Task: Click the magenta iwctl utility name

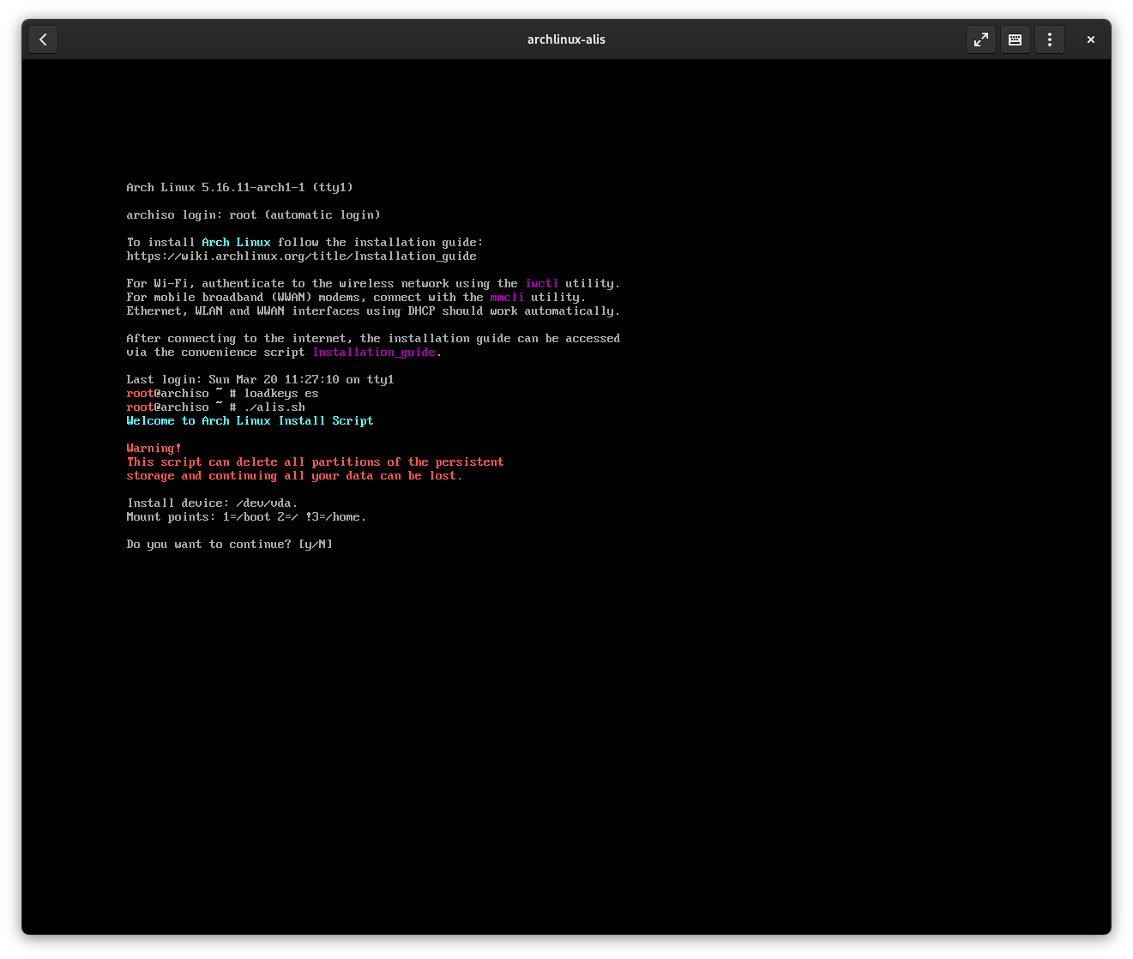Action: pos(541,284)
